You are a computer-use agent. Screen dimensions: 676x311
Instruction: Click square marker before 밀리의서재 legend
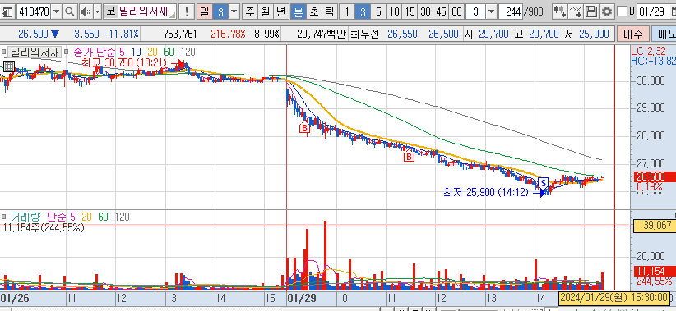pyautogui.click(x=4, y=53)
